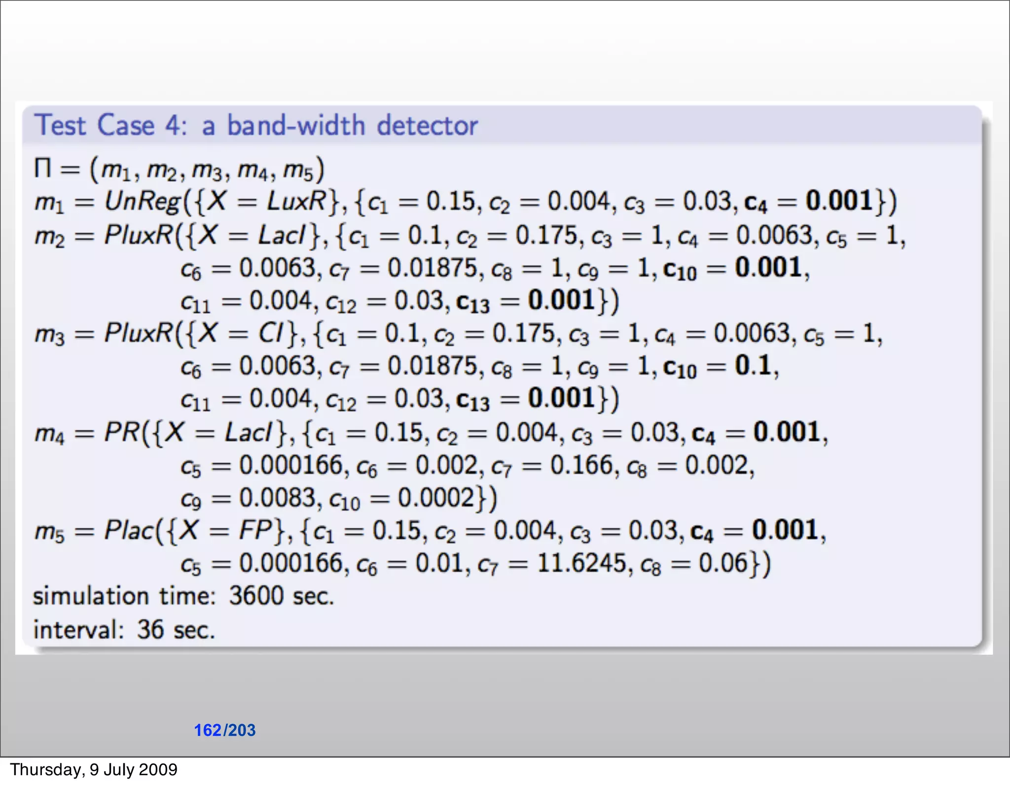The image size is (1010, 785).
Task: Click the LacI variable in m2 line
Action: click(x=282, y=235)
